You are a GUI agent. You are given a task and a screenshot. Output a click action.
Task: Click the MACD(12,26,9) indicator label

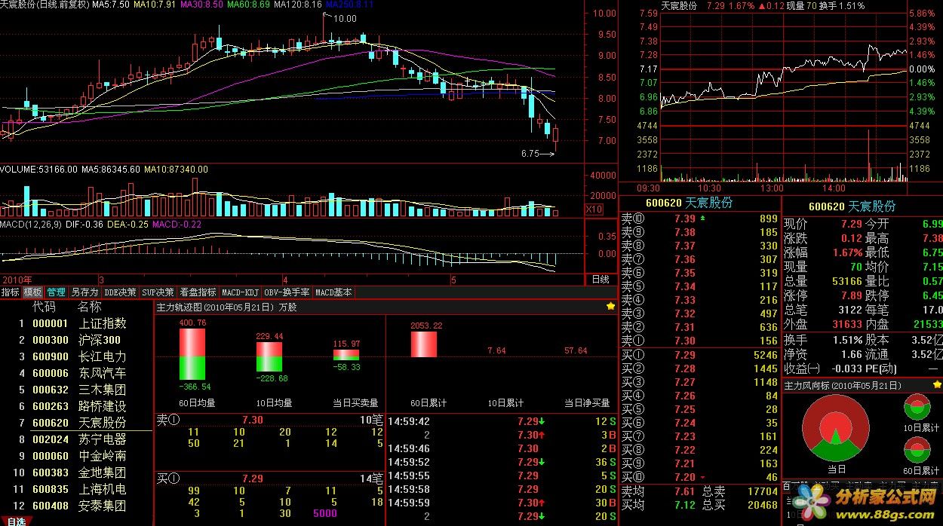[x=31, y=224]
